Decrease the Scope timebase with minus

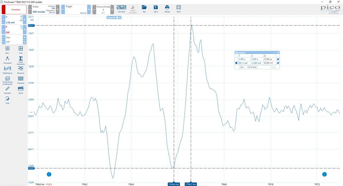30,9
